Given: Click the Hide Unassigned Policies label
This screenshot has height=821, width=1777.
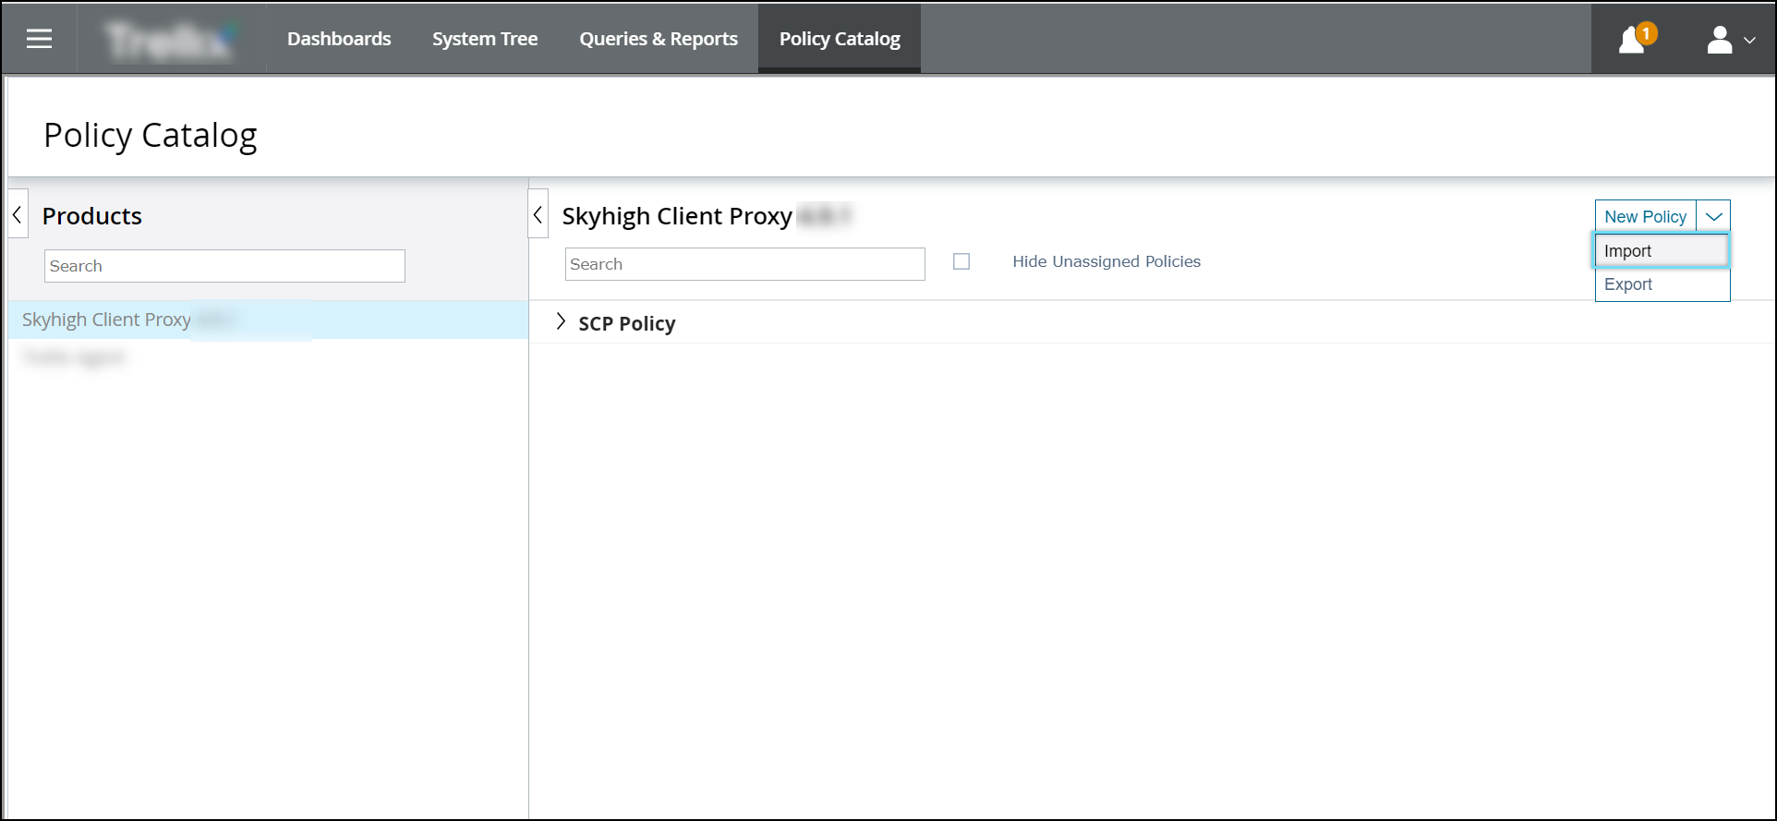Looking at the screenshot, I should (x=1106, y=261).
